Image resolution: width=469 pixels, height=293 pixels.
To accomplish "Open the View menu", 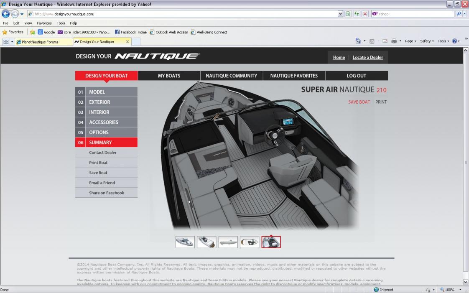I will 28,23.
